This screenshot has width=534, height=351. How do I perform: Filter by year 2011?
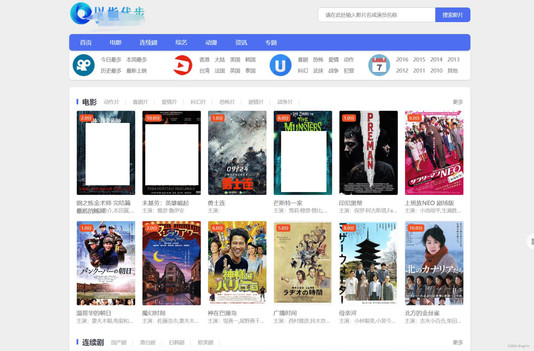click(419, 71)
